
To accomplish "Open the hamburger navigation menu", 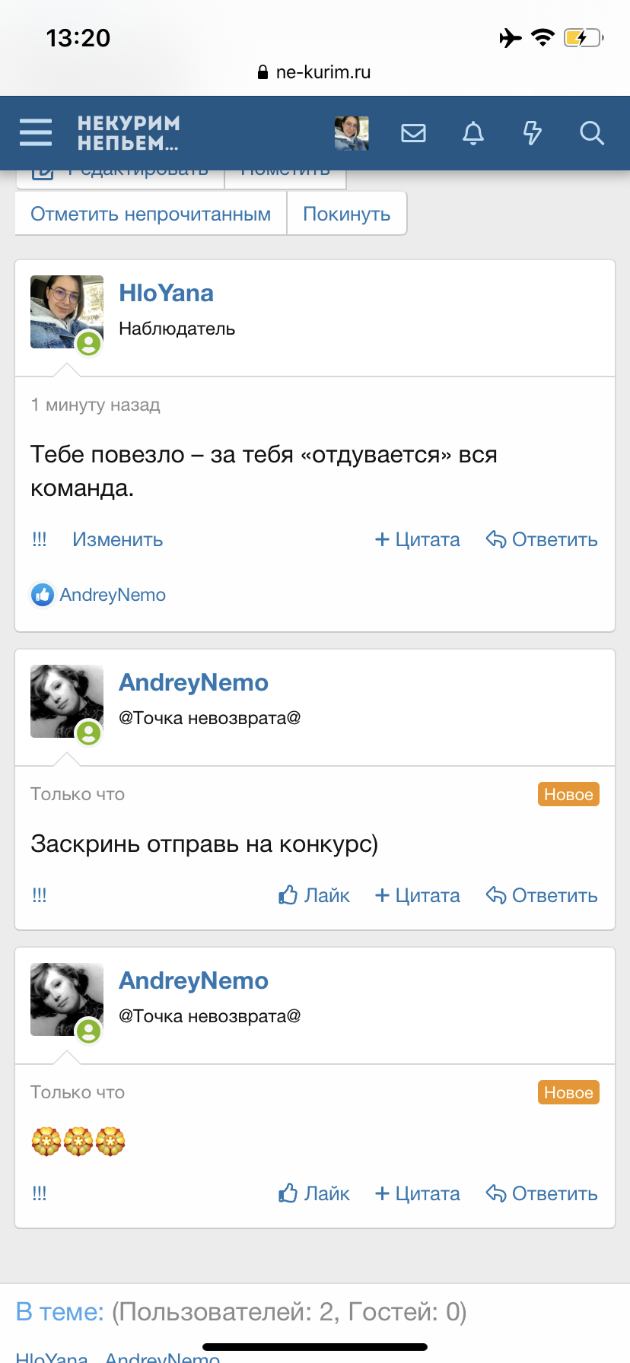I will tap(36, 132).
